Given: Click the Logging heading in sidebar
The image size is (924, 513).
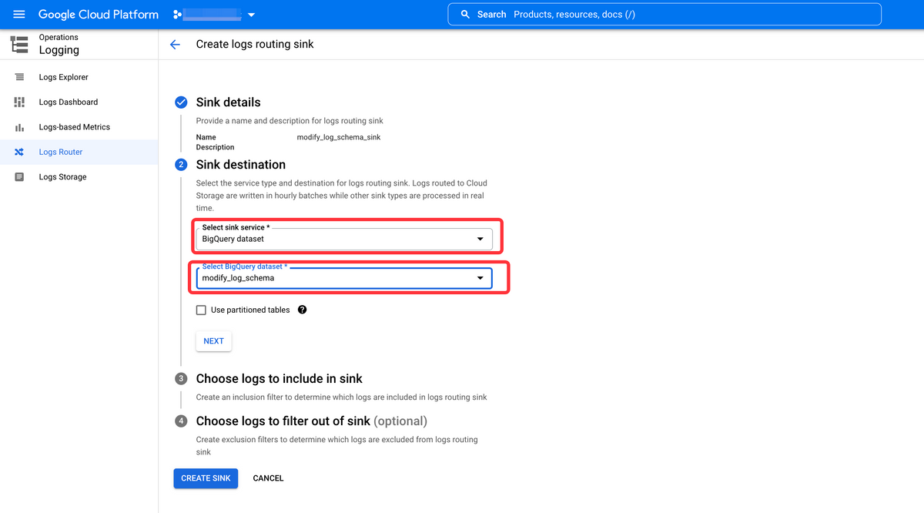Looking at the screenshot, I should click(x=59, y=50).
